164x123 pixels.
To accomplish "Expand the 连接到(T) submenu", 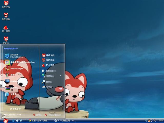I will 51,76.
